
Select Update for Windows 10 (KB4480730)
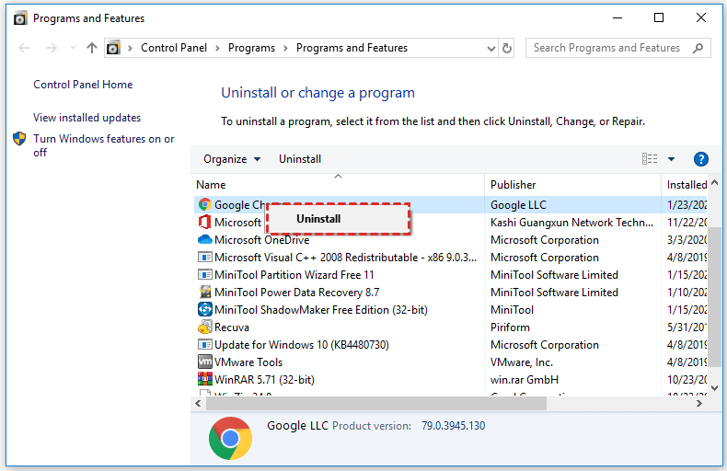[301, 345]
